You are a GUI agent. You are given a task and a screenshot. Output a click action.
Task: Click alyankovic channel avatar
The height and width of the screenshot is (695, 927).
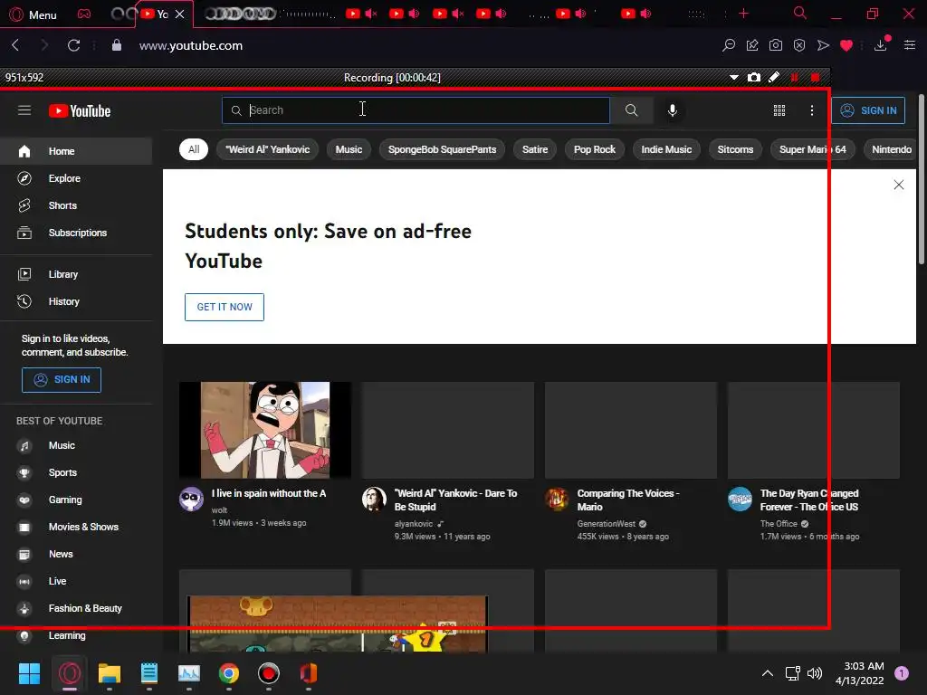[x=374, y=499]
